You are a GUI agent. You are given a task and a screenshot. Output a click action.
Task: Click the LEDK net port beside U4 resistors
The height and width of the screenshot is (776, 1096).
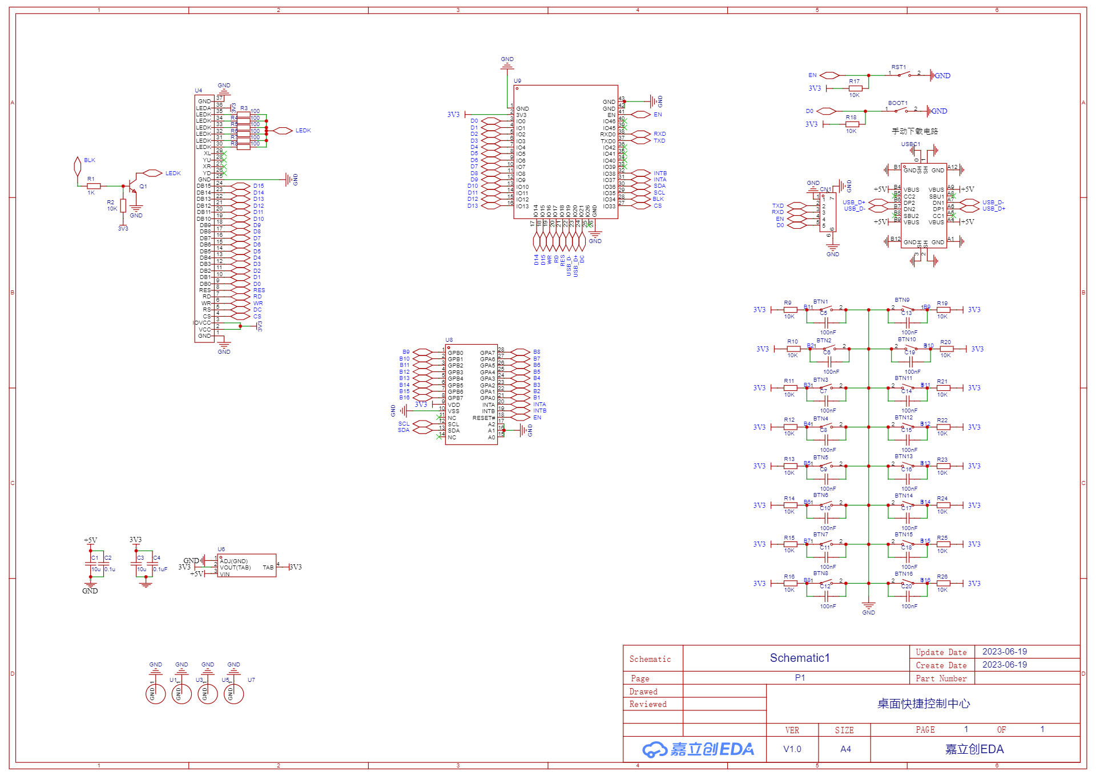(x=283, y=131)
